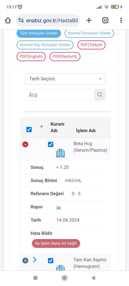Uncheck the Beta Hcg row checkbox

[x=51, y=145]
